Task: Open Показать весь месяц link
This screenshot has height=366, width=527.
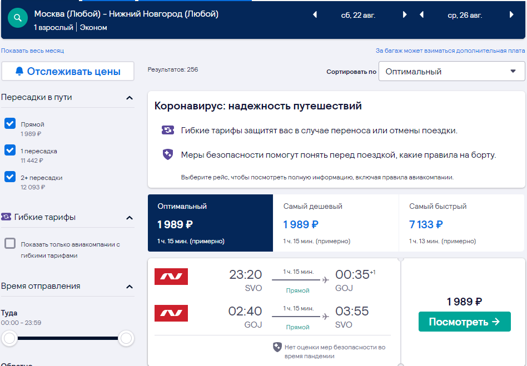Action: click(32, 51)
